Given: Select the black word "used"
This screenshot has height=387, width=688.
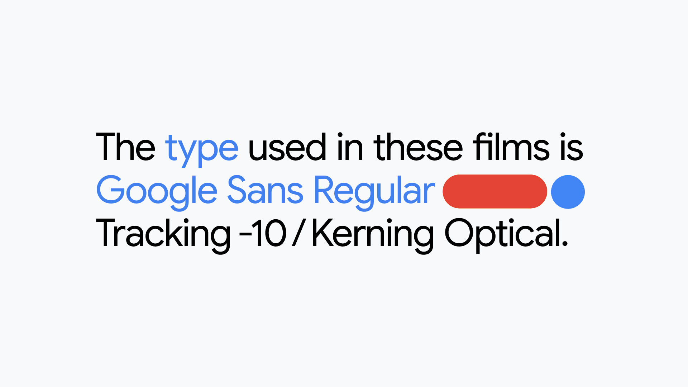Looking at the screenshot, I should click(287, 147).
